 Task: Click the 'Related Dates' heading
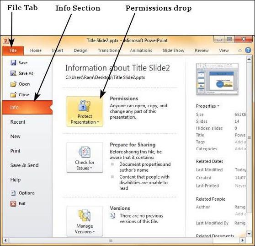[x=209, y=161]
